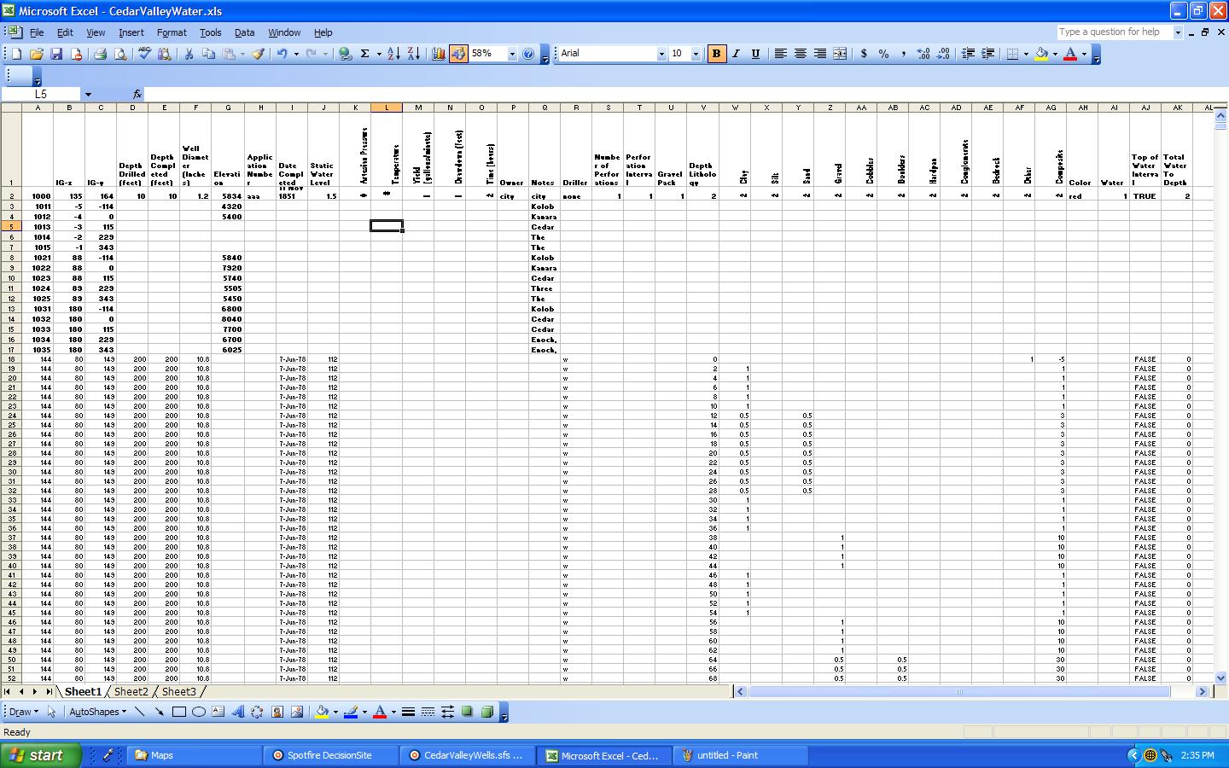Run the spelling check (ABC icon)
1229x768 pixels.
(x=144, y=54)
